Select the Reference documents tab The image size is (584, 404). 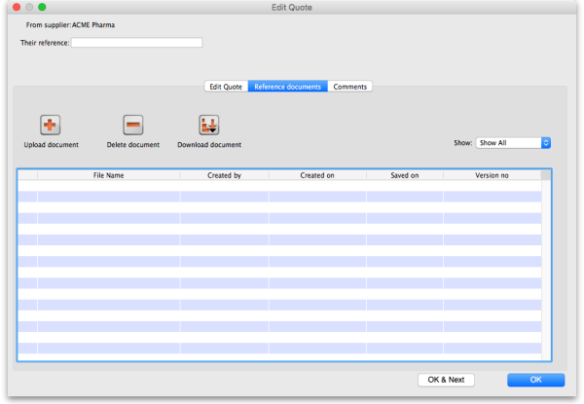click(287, 87)
